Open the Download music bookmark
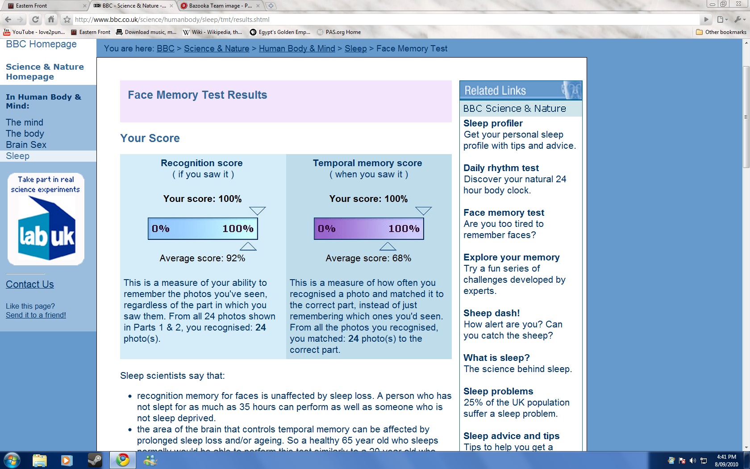 (146, 32)
